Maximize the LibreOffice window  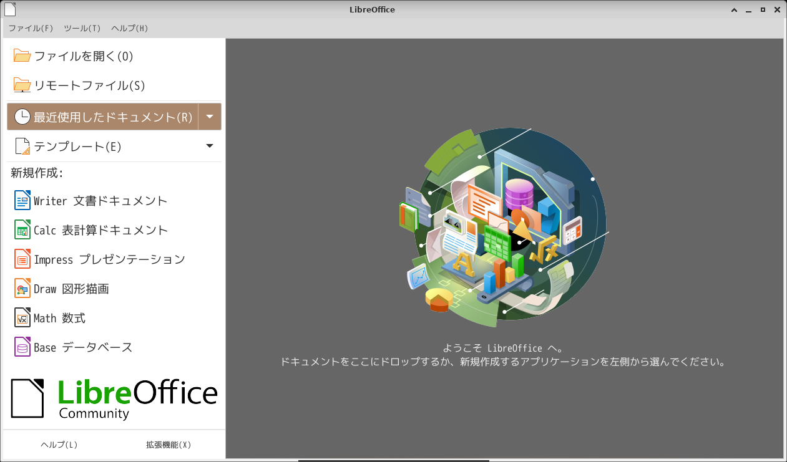[763, 9]
